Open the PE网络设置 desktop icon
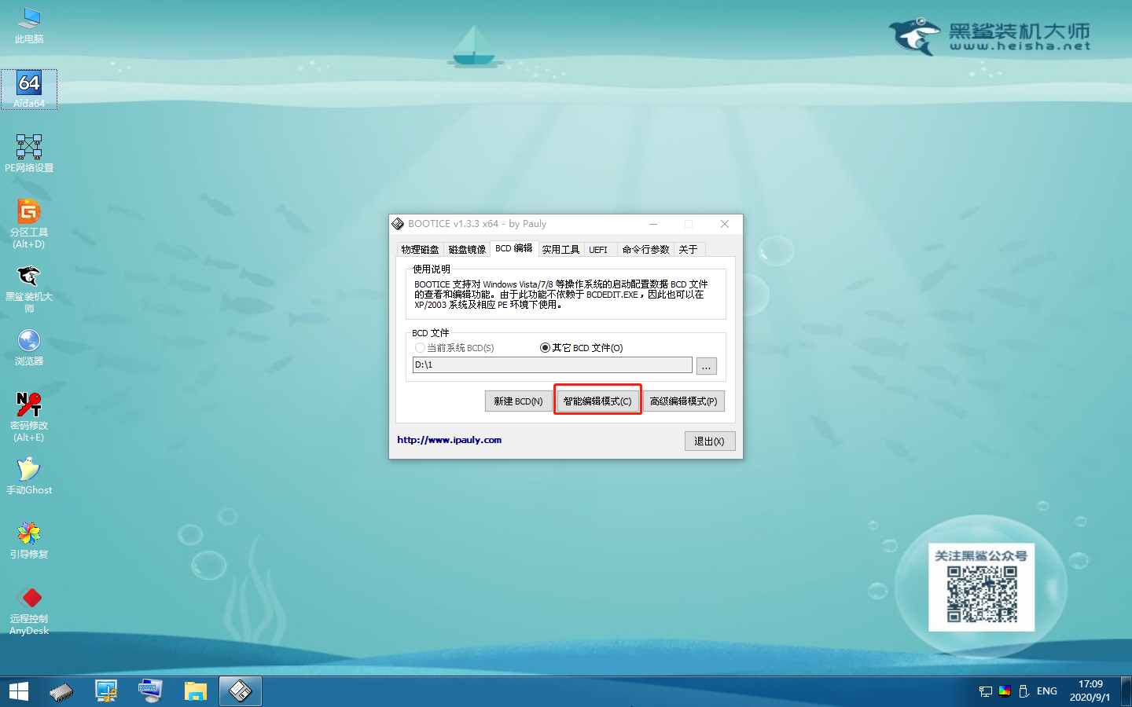Screen dimensions: 1132x707 coord(29,154)
